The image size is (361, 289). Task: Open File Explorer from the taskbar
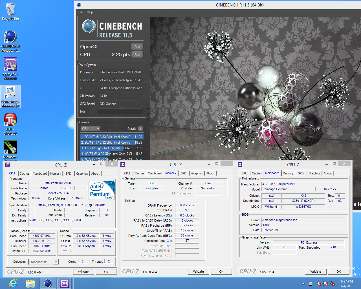(30, 283)
